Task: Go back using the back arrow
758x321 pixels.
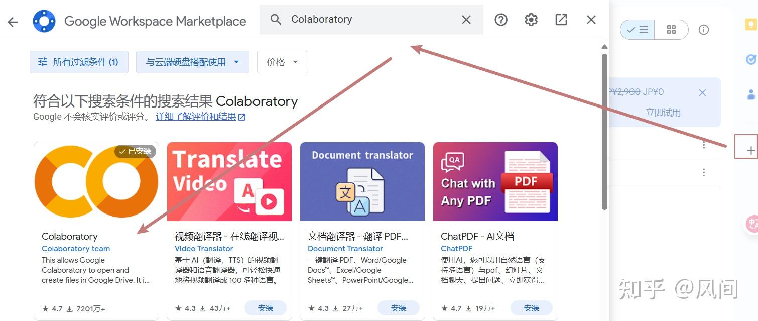Action: click(13, 21)
